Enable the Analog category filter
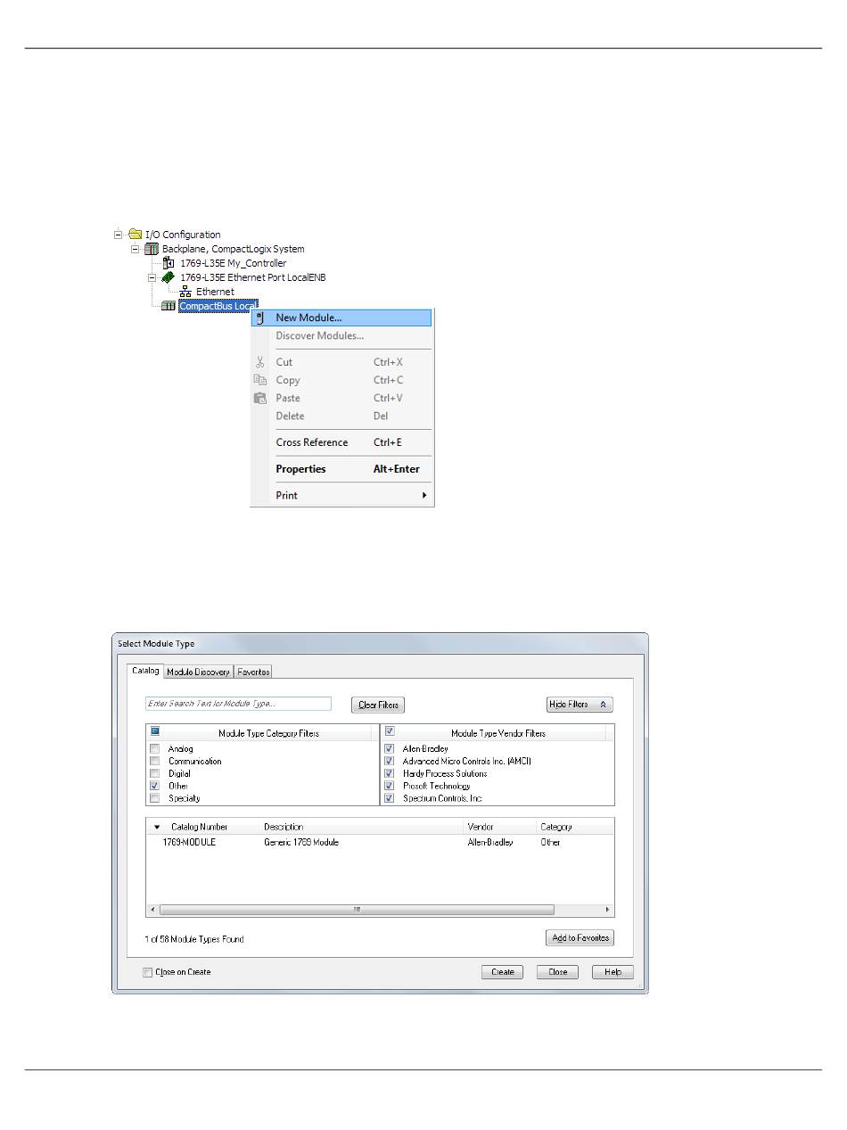The height and width of the screenshot is (1130, 847). pos(155,749)
